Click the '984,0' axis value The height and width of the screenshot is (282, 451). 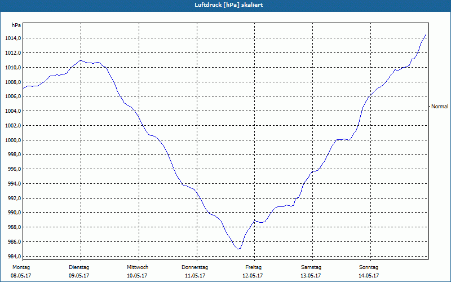14,257
